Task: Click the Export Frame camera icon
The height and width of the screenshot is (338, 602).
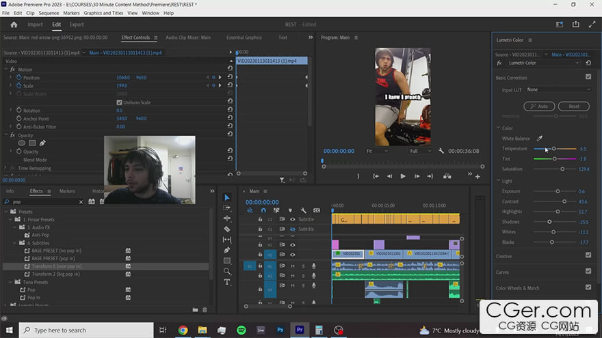Action: coord(447,176)
